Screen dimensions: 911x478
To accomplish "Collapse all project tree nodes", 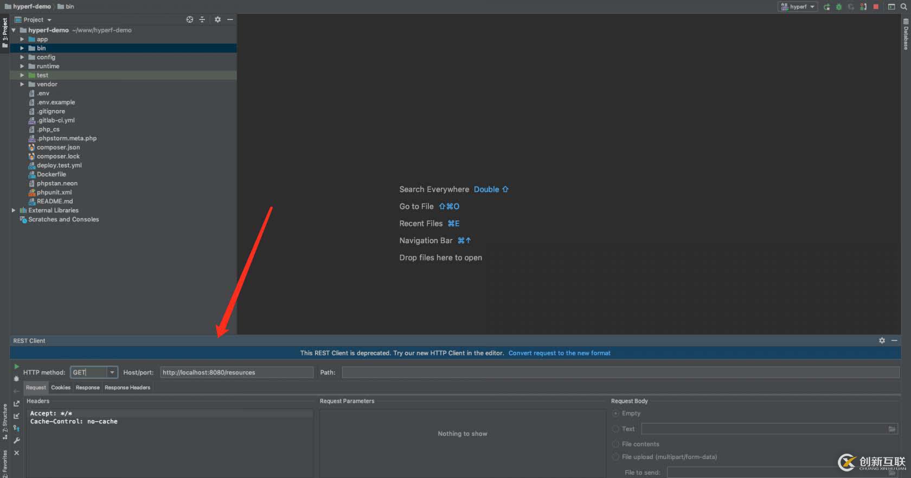I will 202,20.
